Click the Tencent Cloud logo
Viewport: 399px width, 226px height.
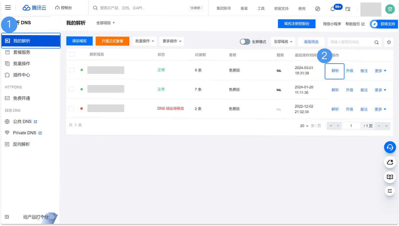[x=35, y=8]
